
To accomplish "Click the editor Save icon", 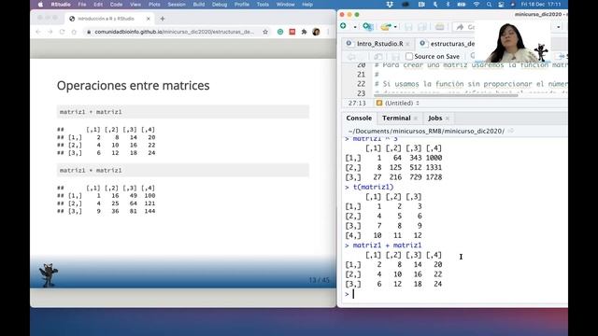I will (x=395, y=57).
